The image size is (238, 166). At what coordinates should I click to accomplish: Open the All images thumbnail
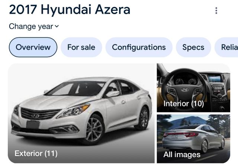[193, 139]
